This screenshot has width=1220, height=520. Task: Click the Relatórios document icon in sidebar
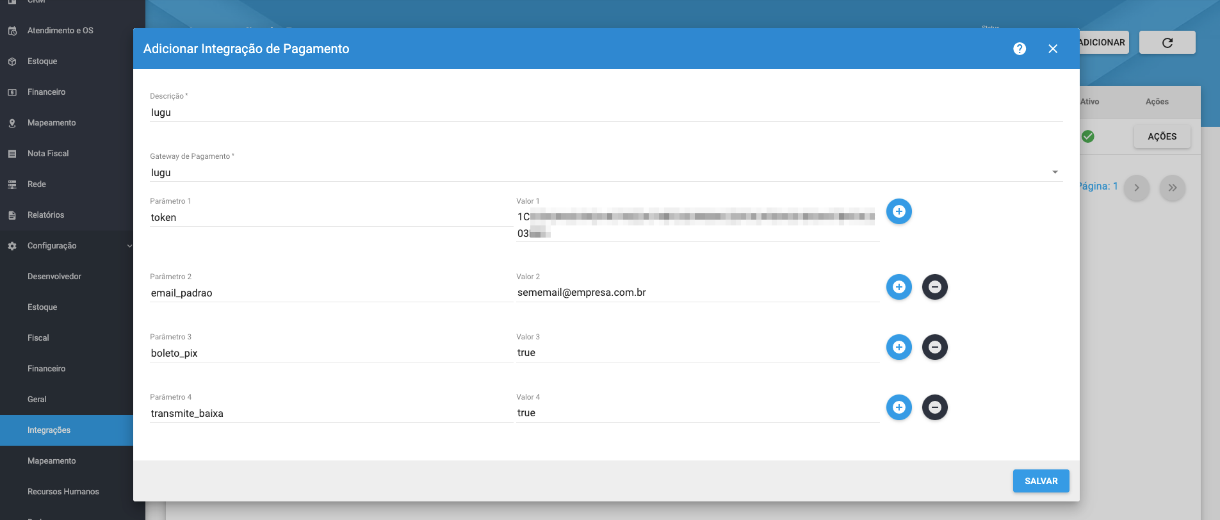tap(12, 215)
